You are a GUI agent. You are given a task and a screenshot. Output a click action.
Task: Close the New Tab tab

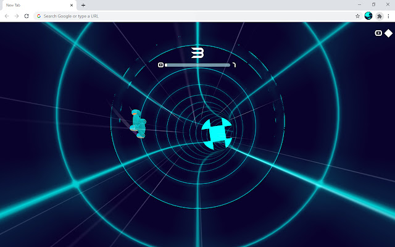[x=72, y=5]
